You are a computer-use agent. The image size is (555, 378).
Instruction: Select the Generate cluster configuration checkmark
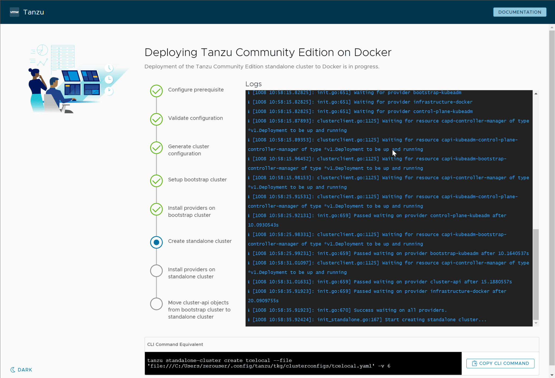pos(156,148)
